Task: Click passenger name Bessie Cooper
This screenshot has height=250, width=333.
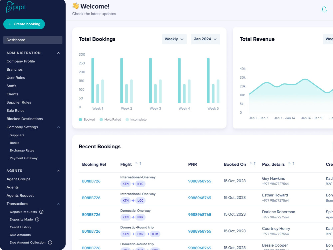Action: click(275, 245)
